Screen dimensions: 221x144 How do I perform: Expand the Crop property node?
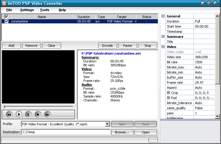(168, 93)
